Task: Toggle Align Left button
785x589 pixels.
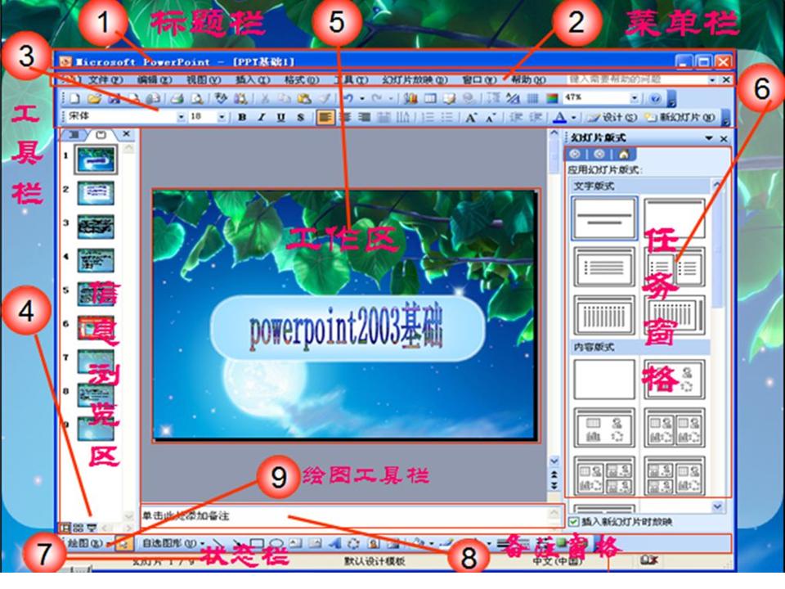Action: (325, 117)
